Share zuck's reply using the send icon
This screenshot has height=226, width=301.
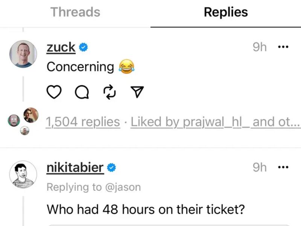[137, 92]
